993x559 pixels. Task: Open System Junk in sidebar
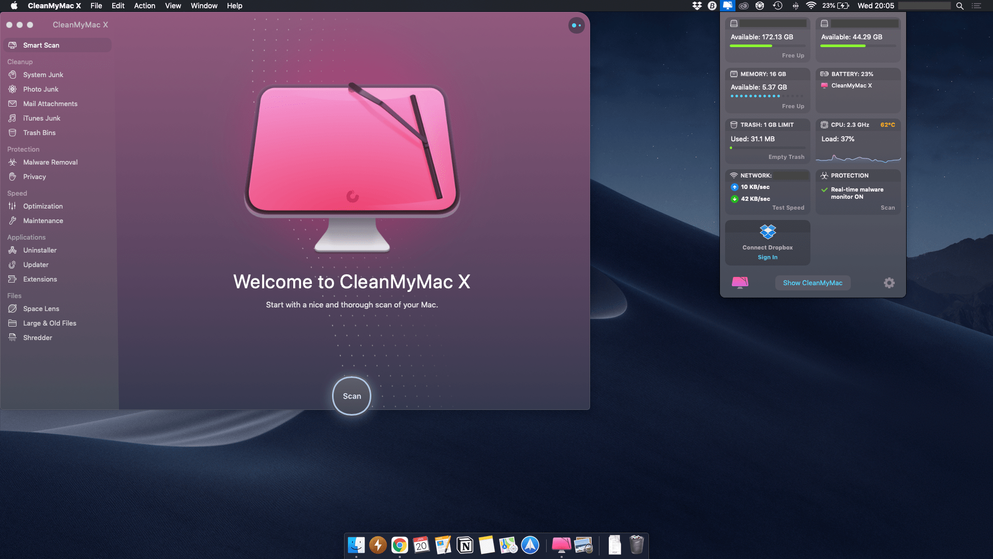[43, 75]
